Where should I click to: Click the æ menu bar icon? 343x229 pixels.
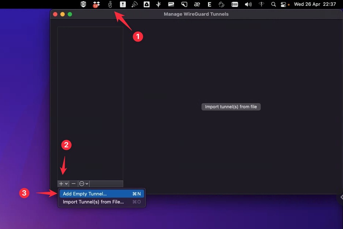197,4
